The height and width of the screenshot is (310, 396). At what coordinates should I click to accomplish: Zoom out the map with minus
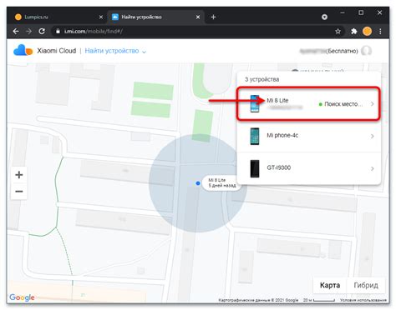(x=19, y=192)
